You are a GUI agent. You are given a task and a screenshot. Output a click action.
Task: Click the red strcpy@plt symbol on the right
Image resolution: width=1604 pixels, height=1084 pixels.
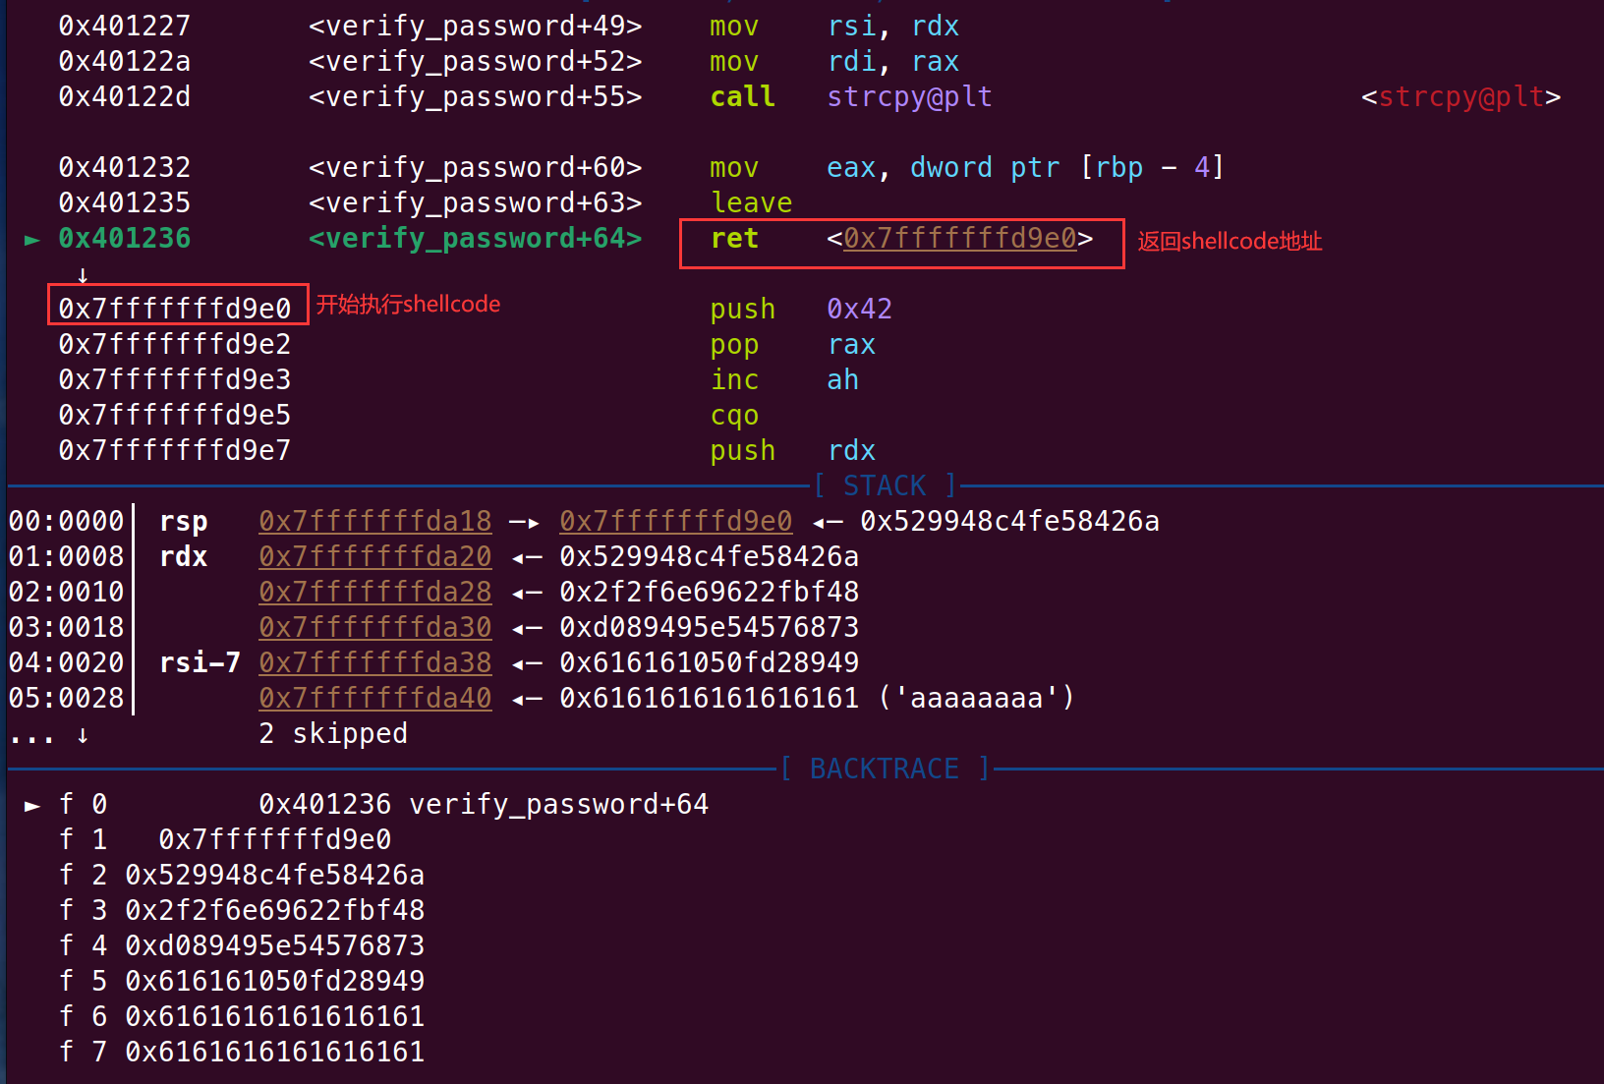(1461, 97)
